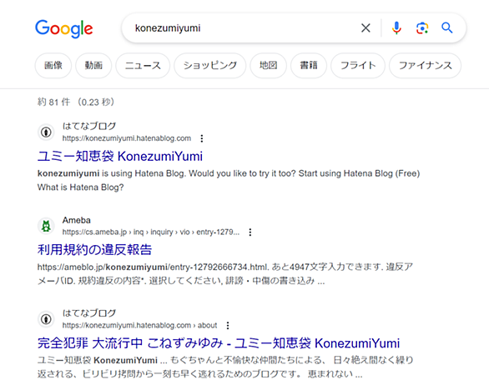
Task: Open more options for the first Hatena result
Action: [x=202, y=138]
